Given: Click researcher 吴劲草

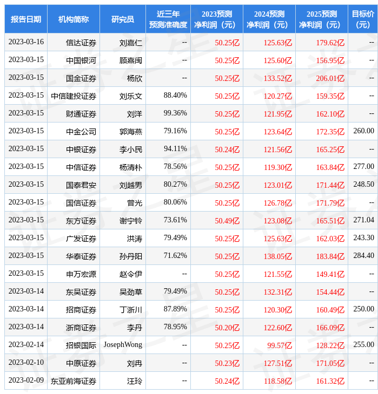Looking at the screenshot, I should [x=131, y=292].
